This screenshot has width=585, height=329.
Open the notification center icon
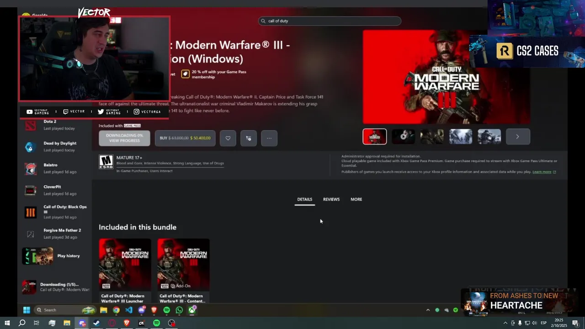576,323
